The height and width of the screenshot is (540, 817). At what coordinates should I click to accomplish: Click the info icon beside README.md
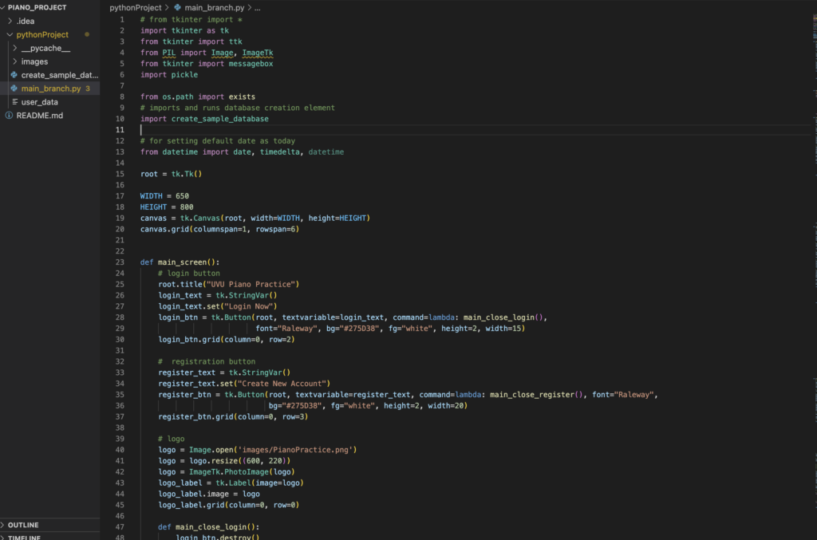pos(9,116)
